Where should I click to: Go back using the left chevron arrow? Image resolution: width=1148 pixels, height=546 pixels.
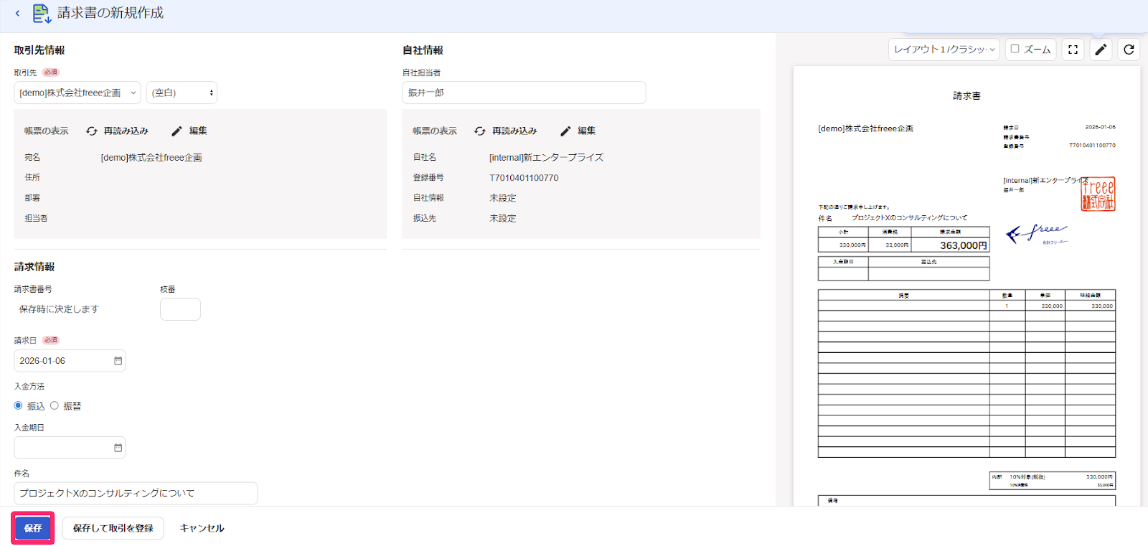click(x=17, y=14)
